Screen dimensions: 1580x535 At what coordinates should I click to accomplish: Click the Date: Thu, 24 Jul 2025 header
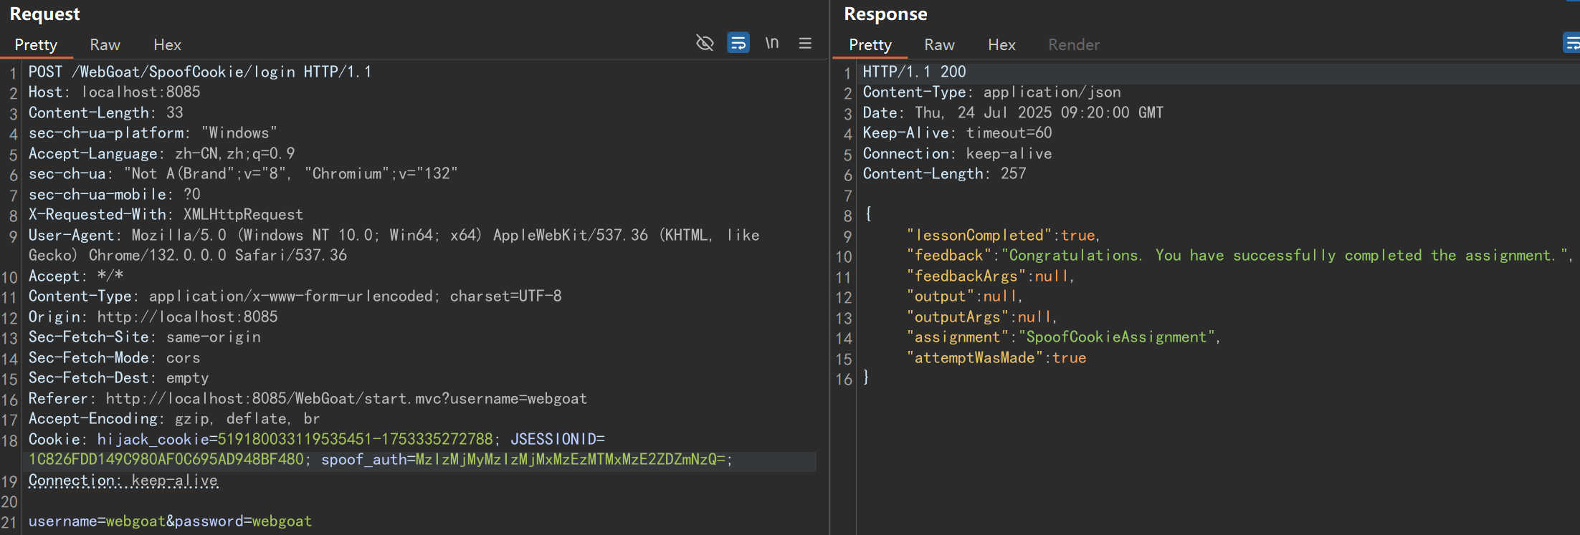click(x=1014, y=112)
